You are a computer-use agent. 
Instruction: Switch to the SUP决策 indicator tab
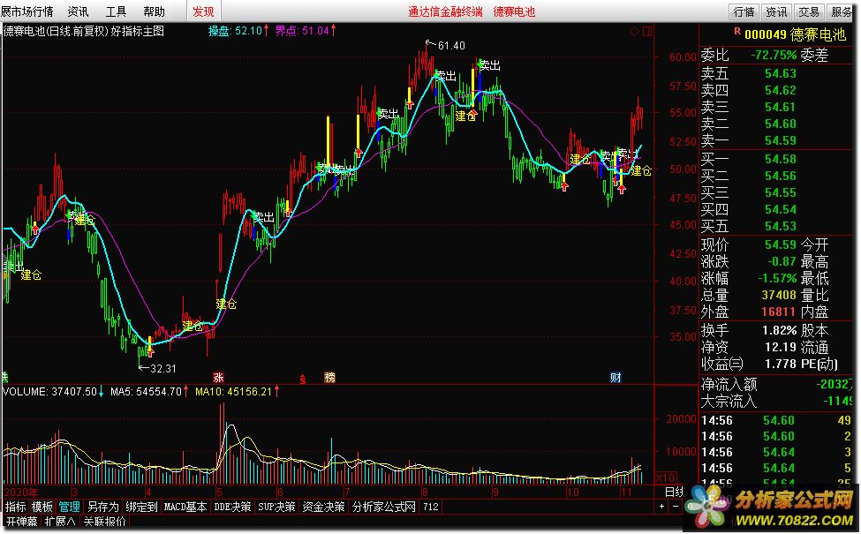point(276,507)
